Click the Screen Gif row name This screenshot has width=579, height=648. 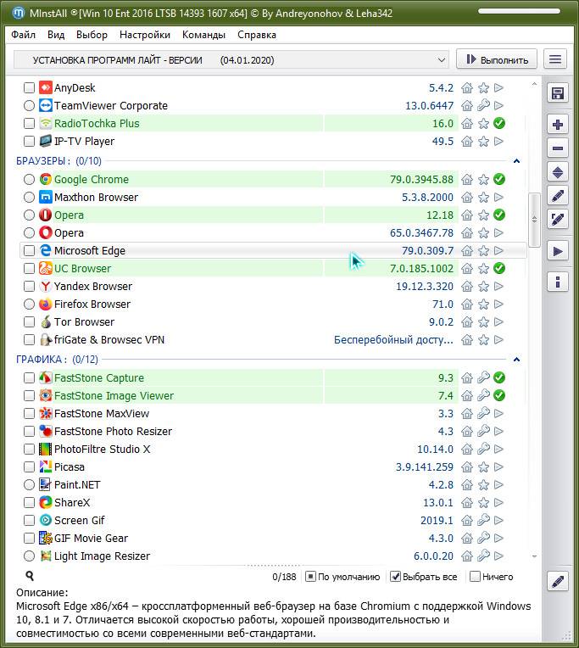pyautogui.click(x=80, y=520)
